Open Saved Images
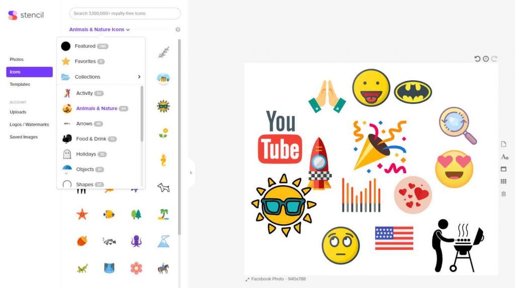515x288 pixels. [24, 137]
